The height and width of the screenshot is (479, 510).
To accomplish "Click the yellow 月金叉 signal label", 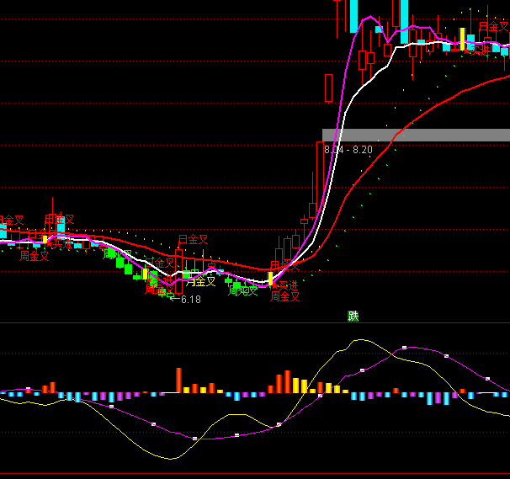I will click(200, 282).
